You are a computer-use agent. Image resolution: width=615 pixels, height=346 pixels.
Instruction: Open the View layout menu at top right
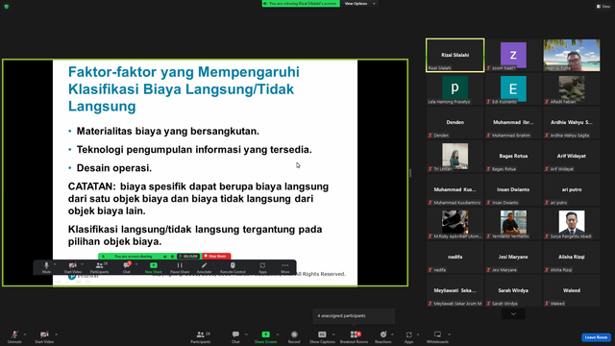pos(603,7)
